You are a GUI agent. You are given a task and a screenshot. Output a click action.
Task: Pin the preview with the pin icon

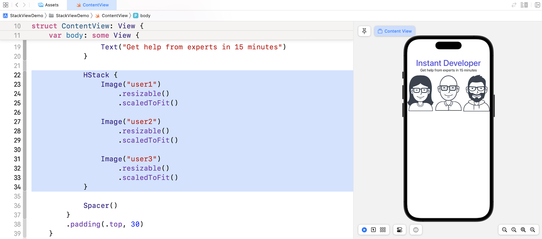[364, 31]
